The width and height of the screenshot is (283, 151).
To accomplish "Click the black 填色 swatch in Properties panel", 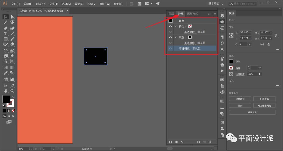I will click(x=231, y=61).
